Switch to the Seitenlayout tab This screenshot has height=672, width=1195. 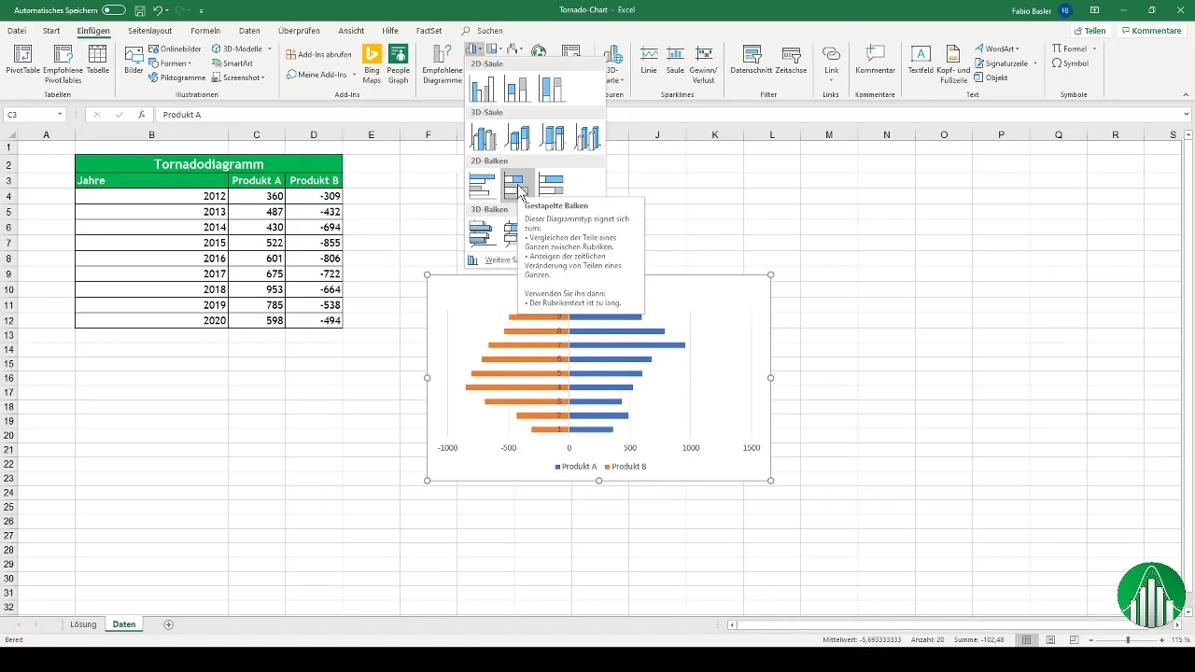coord(150,31)
